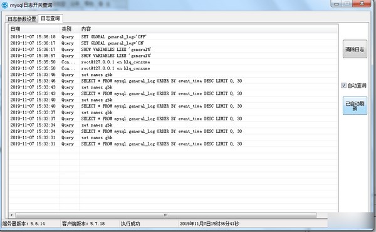Minimize the window
The width and height of the screenshot is (376, 232).
point(337,4)
